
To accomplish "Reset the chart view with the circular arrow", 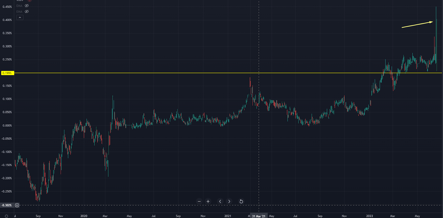I will [x=241, y=201].
